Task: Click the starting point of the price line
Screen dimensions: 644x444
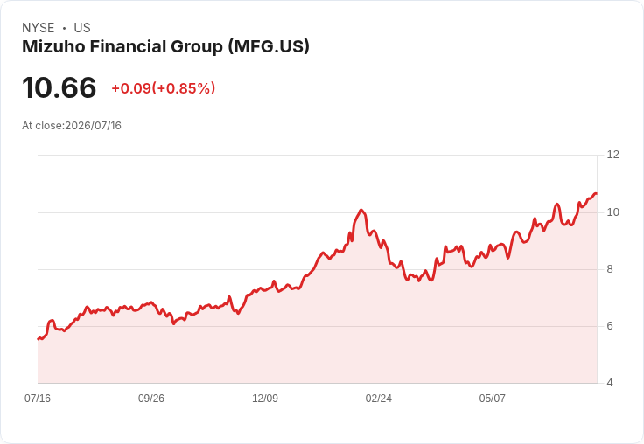Action: point(38,339)
